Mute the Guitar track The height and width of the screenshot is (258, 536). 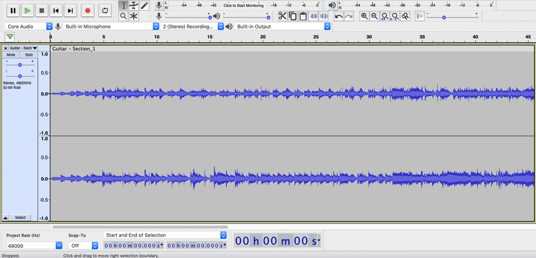11,54
